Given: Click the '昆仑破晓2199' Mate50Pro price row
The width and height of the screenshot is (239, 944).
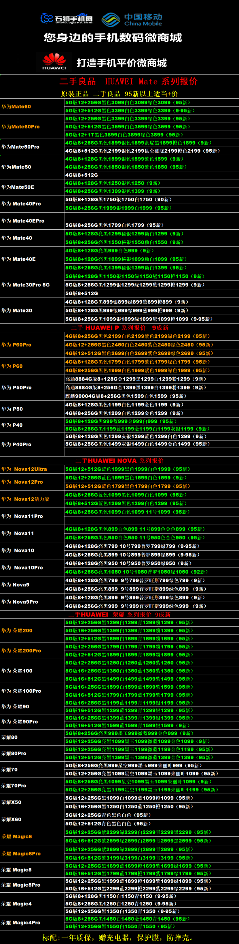Looking at the screenshot, I should [x=151, y=151].
